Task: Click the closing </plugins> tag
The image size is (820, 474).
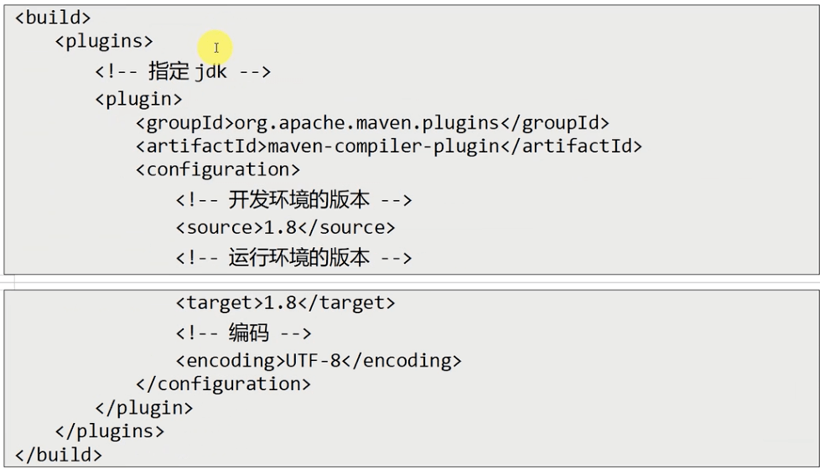Action: pos(110,431)
